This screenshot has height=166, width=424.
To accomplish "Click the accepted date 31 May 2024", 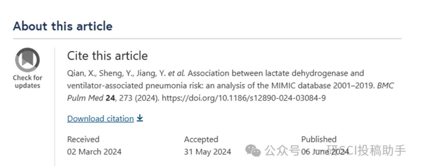I will click(x=207, y=152).
